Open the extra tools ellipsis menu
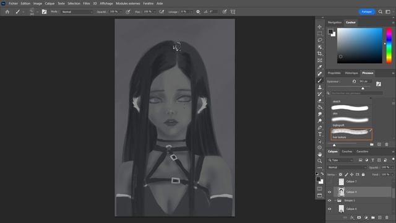The width and height of the screenshot is (396, 223). [x=320, y=168]
